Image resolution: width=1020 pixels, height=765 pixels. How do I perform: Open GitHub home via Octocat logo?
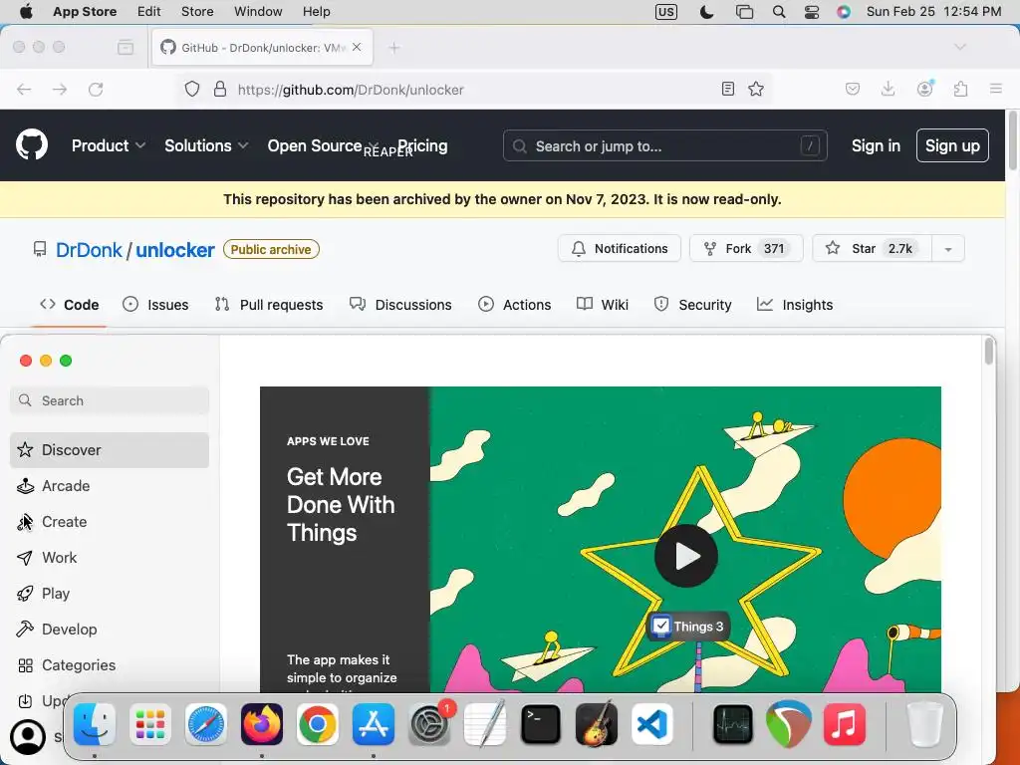[32, 144]
